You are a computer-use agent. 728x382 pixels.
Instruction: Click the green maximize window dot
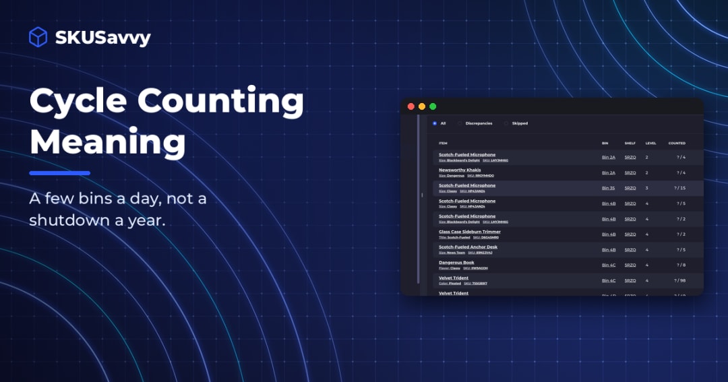click(433, 106)
